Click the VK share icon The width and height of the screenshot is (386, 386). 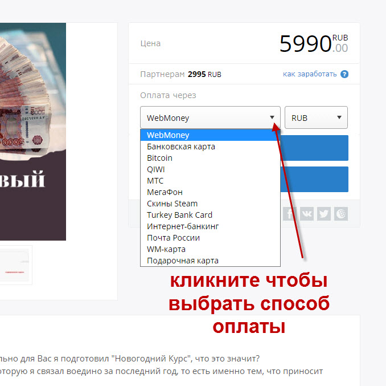point(307,214)
